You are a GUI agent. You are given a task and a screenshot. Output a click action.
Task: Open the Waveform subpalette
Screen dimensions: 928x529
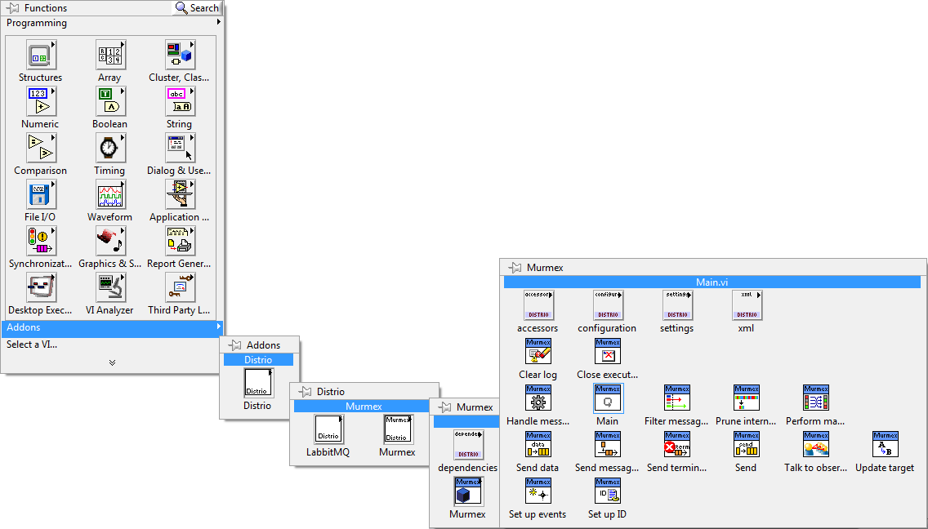point(110,194)
